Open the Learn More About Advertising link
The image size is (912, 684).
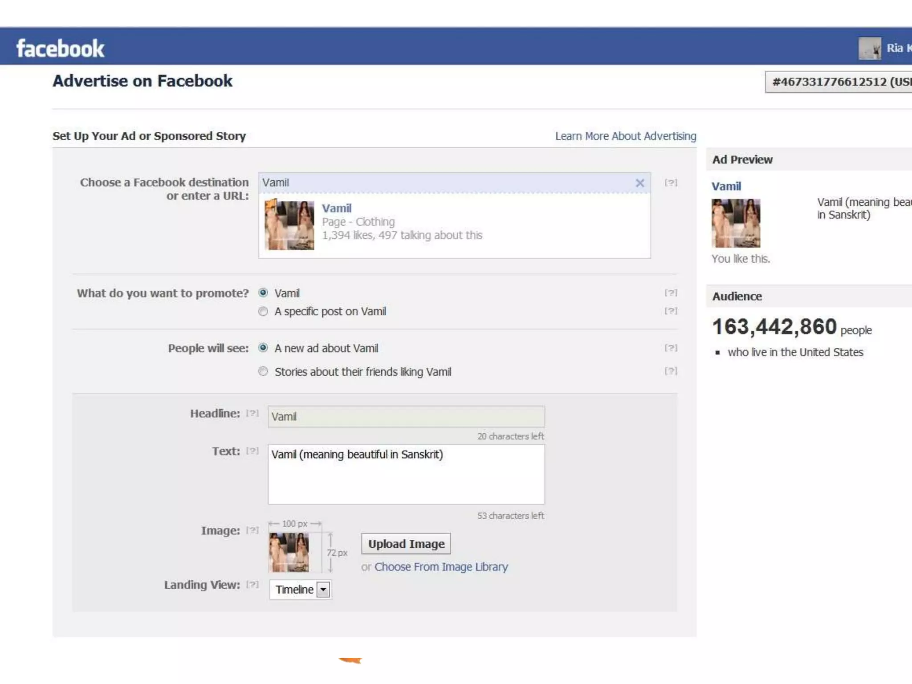tap(625, 136)
